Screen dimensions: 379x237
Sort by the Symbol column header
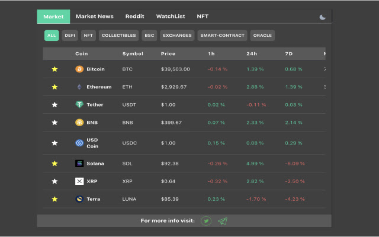point(133,54)
